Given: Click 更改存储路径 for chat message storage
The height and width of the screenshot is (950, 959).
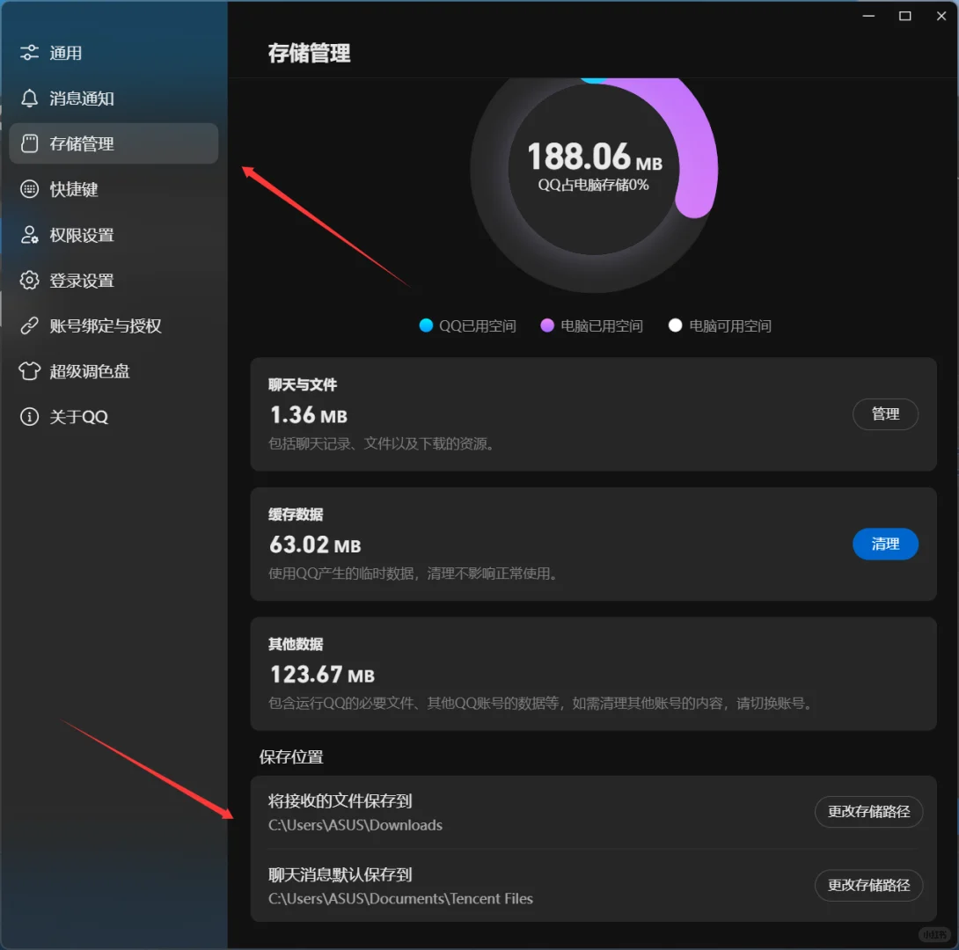Looking at the screenshot, I should pyautogui.click(x=868, y=886).
